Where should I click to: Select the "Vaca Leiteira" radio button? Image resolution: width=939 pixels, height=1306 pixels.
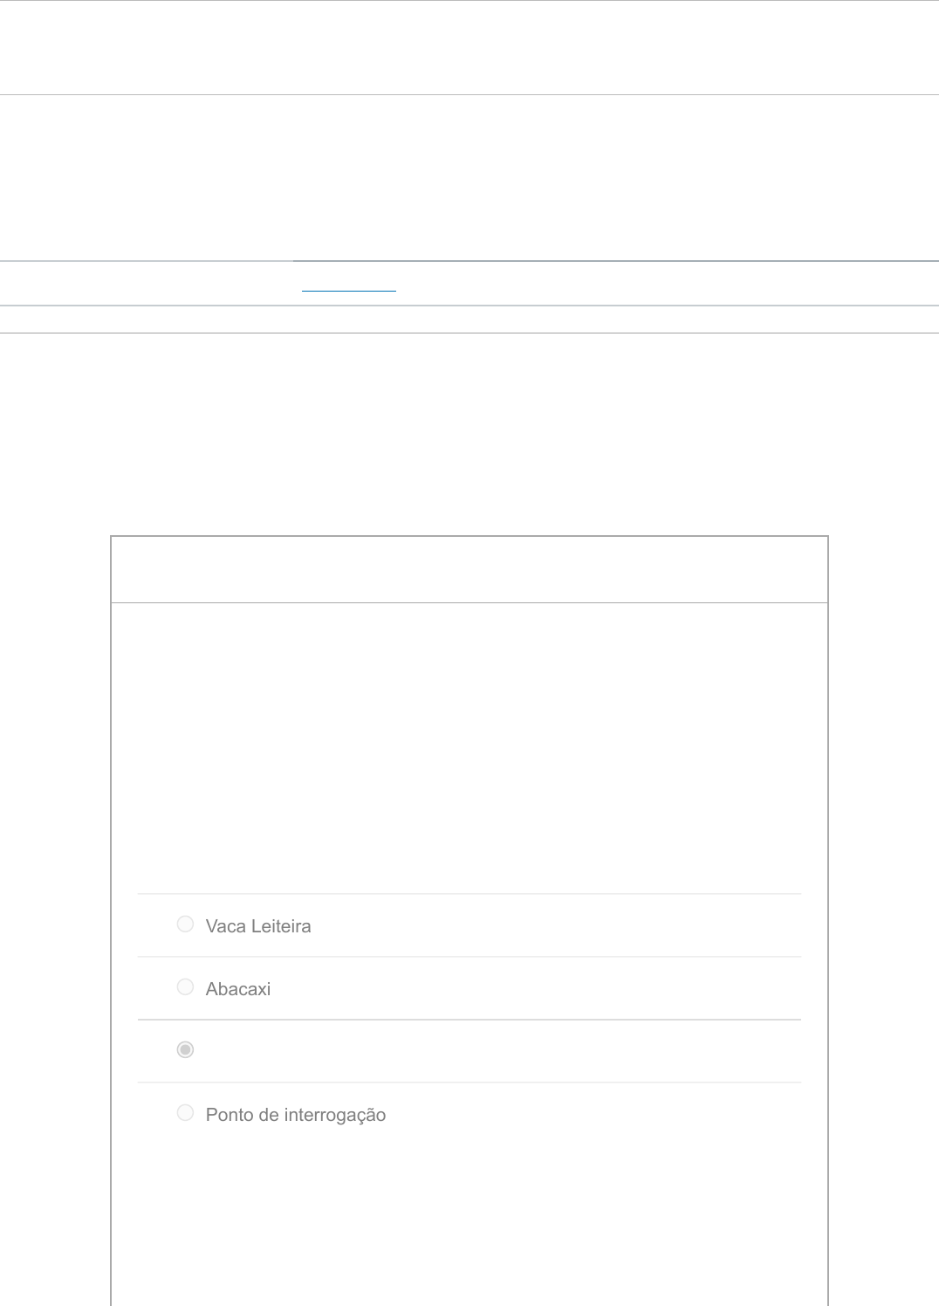(x=185, y=924)
